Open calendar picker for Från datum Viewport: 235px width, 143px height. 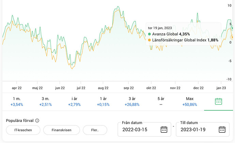tap(164, 129)
